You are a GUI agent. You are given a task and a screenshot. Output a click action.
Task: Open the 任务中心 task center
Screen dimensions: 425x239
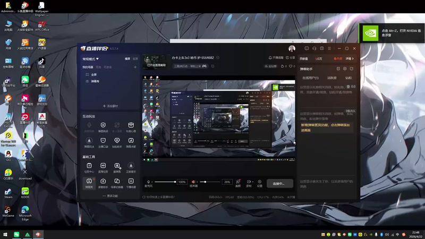(89, 167)
